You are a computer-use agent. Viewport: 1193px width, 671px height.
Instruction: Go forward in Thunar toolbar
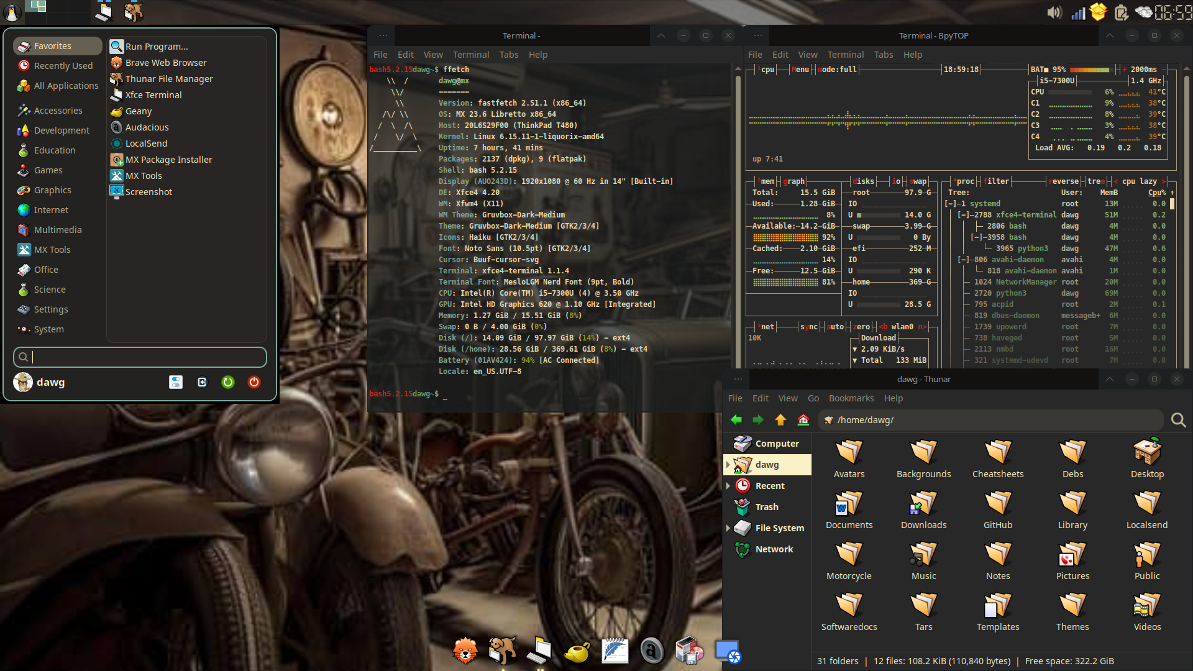click(x=758, y=420)
